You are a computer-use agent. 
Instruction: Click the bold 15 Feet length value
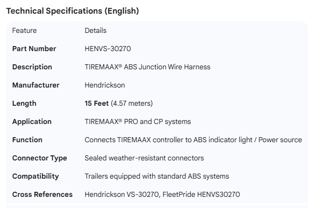(x=97, y=103)
